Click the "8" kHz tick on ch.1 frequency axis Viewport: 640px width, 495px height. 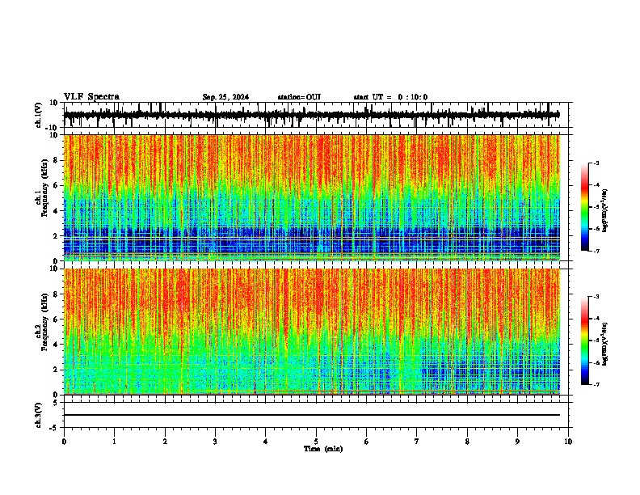tap(56, 160)
